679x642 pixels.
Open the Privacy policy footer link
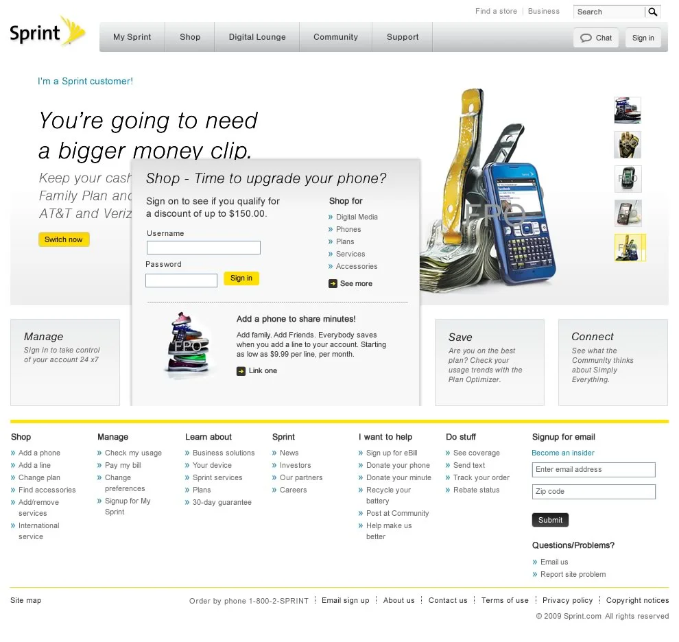(567, 600)
